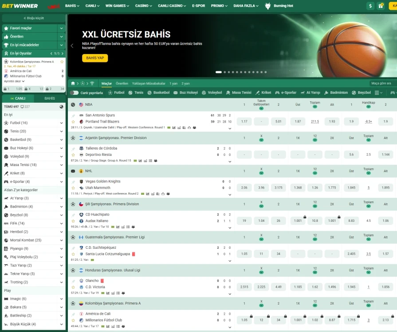Screen dimensions: 397x332
Task: Click the globe icon next to TÜMÜ 697
Action: [x=61, y=107]
